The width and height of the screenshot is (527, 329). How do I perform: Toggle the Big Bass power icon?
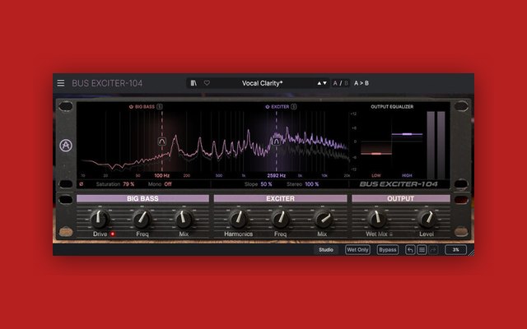[131, 107]
